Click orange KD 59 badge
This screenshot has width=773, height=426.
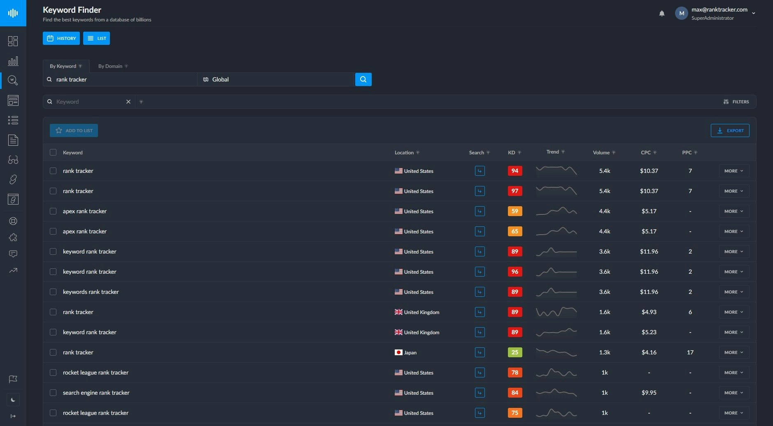tap(515, 211)
